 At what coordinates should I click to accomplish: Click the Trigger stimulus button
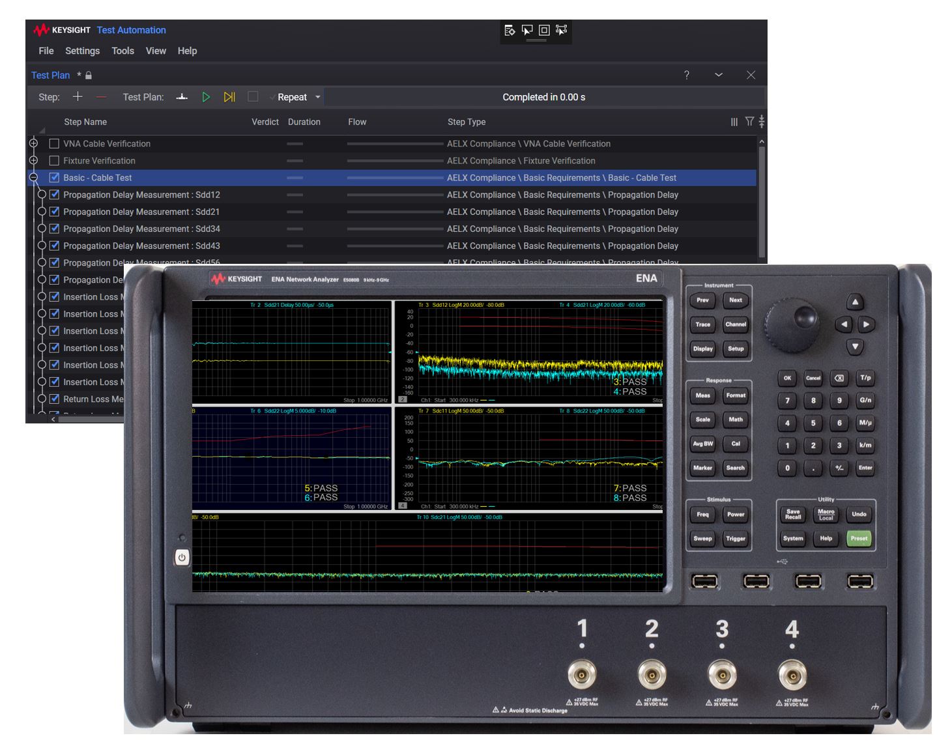(736, 539)
